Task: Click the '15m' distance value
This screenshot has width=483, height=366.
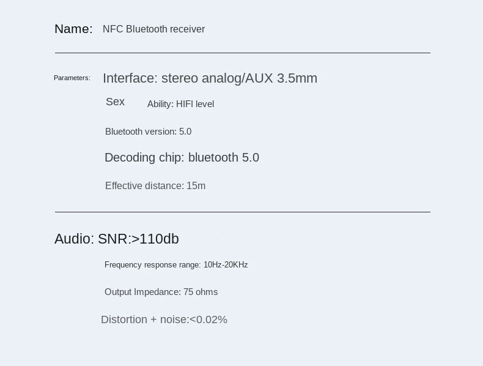Action: pos(196,185)
